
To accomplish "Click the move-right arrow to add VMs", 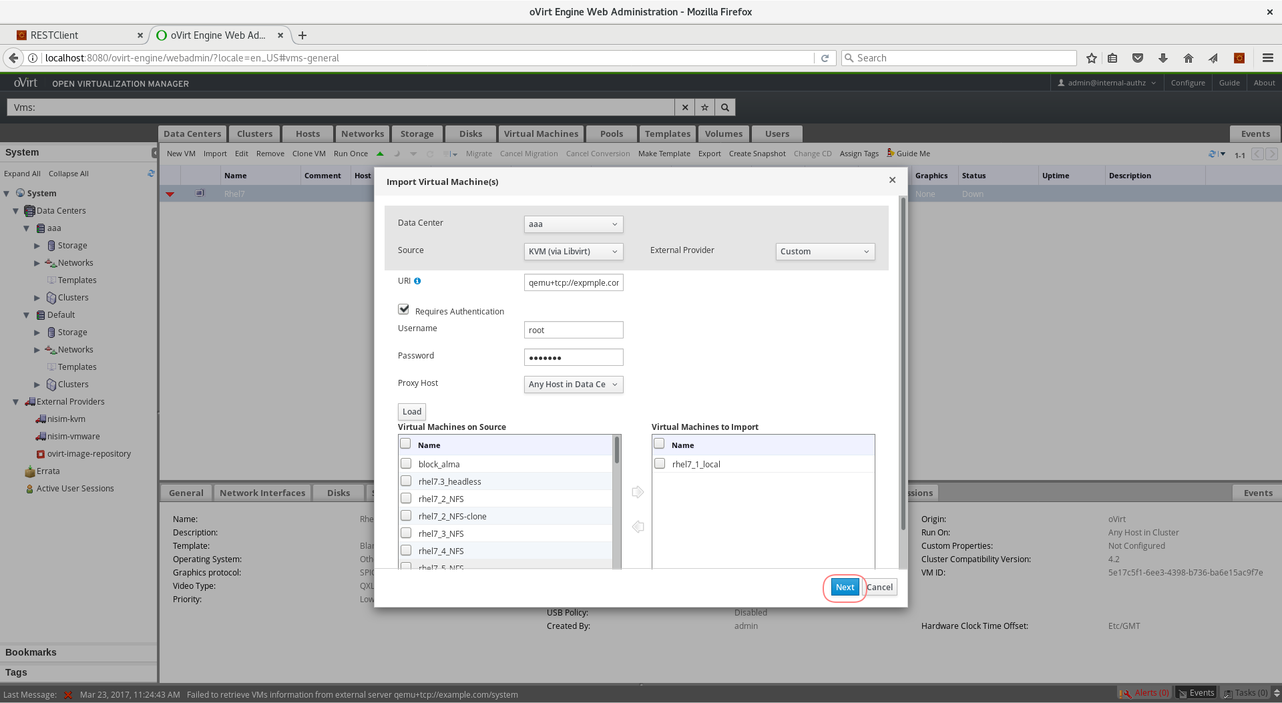I will click(x=638, y=492).
